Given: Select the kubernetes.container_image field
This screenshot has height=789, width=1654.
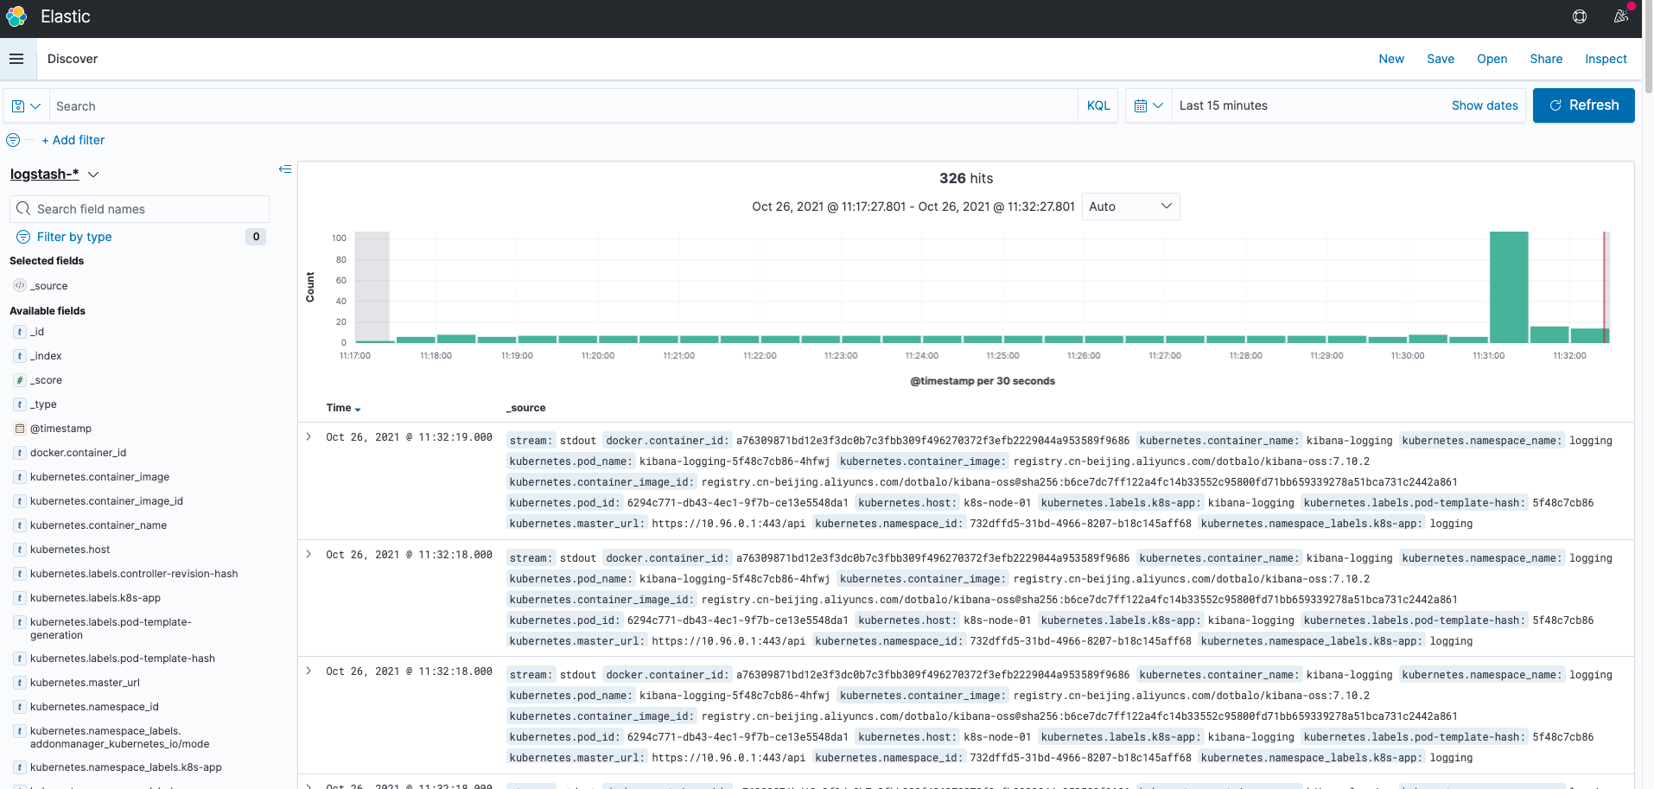Looking at the screenshot, I should (99, 477).
